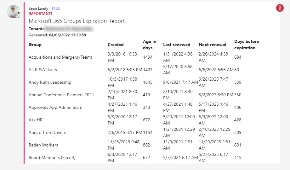Click the age value 419

[x=146, y=95]
